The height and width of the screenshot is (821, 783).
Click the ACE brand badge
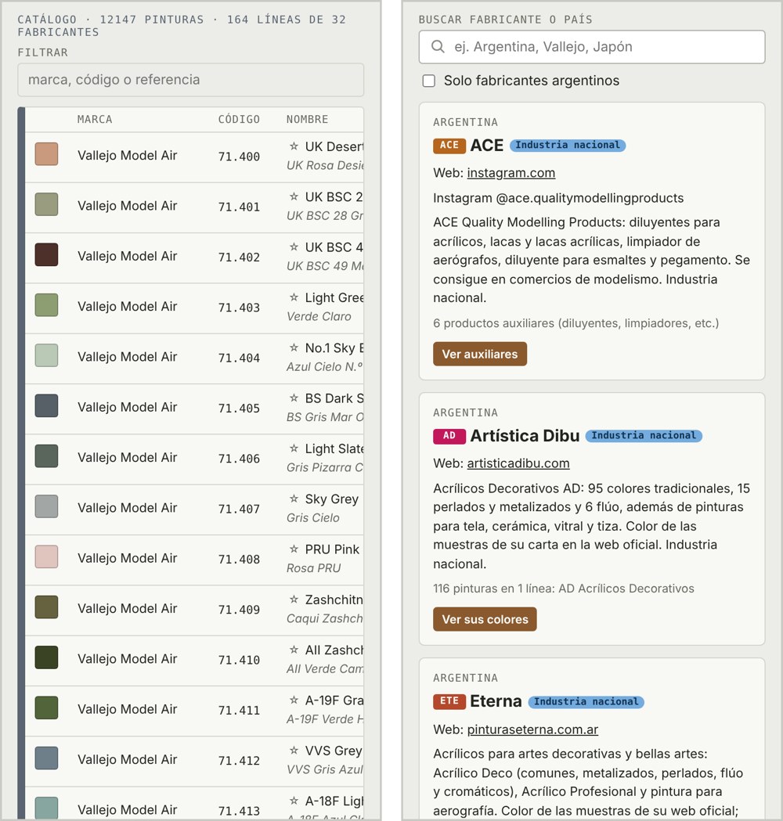point(449,145)
